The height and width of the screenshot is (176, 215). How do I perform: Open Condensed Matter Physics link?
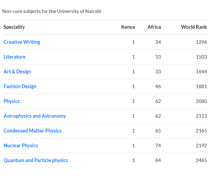(33, 131)
